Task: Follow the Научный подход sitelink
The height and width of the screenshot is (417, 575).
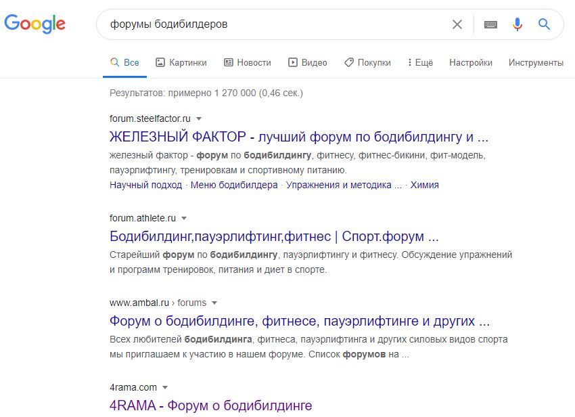Action: point(145,185)
